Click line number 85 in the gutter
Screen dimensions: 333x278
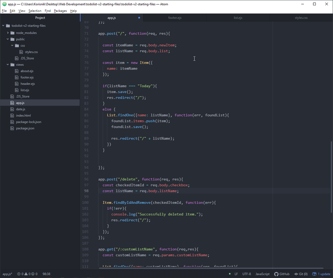(x=86, y=115)
